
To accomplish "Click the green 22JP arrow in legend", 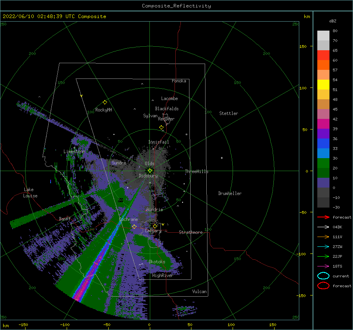I will [323, 256].
